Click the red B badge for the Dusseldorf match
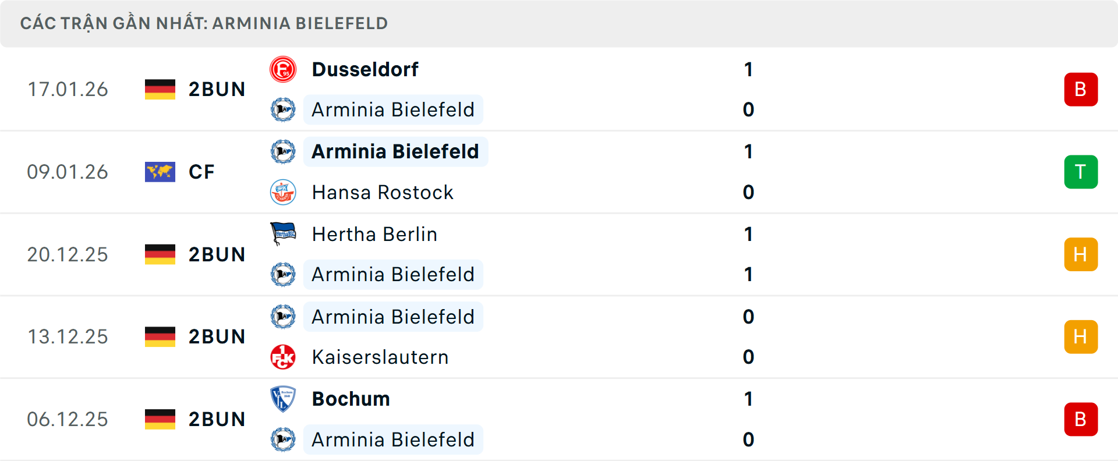Image resolution: width=1118 pixels, height=461 pixels. [x=1081, y=89]
